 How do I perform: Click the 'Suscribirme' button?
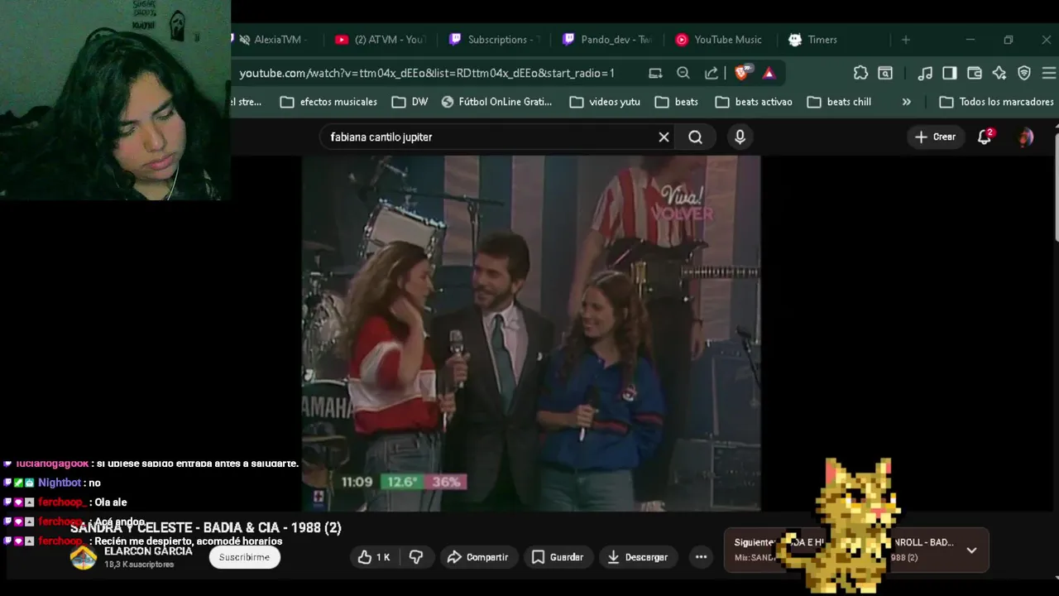[244, 557]
